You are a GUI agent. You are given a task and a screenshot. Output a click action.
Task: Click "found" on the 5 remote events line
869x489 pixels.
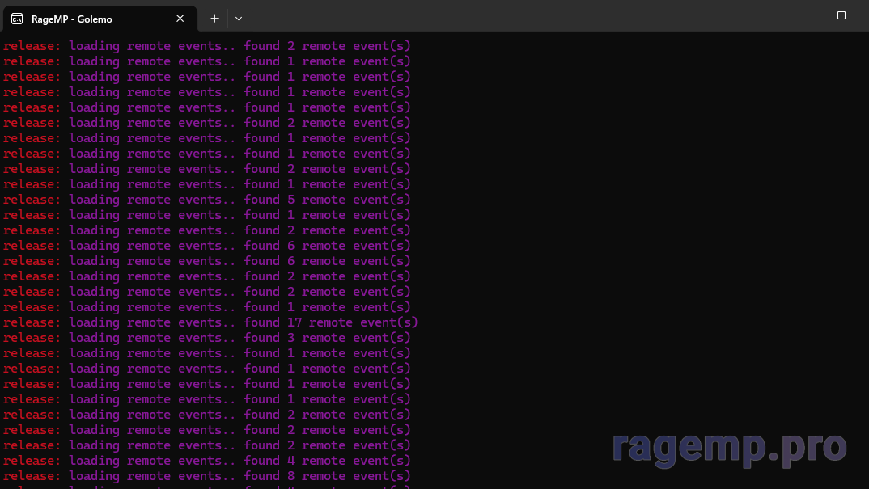261,200
